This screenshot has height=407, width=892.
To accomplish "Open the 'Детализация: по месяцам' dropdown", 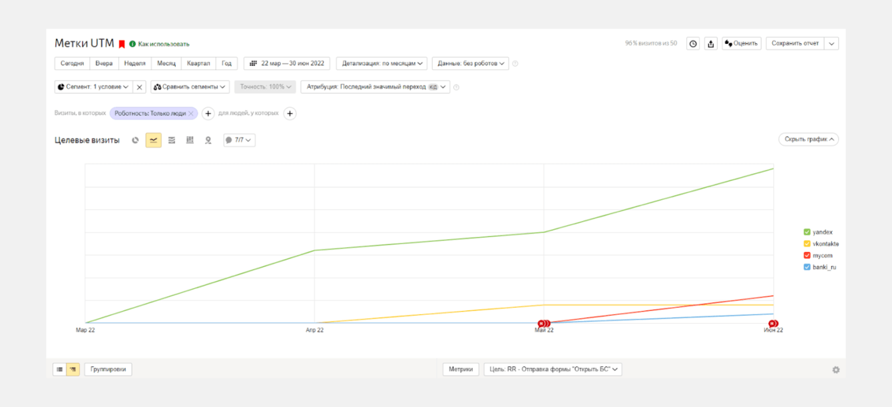I will point(381,63).
